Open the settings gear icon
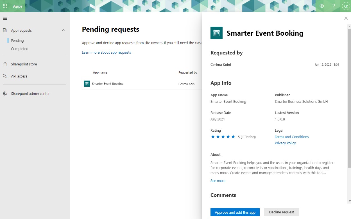 coord(322,6)
